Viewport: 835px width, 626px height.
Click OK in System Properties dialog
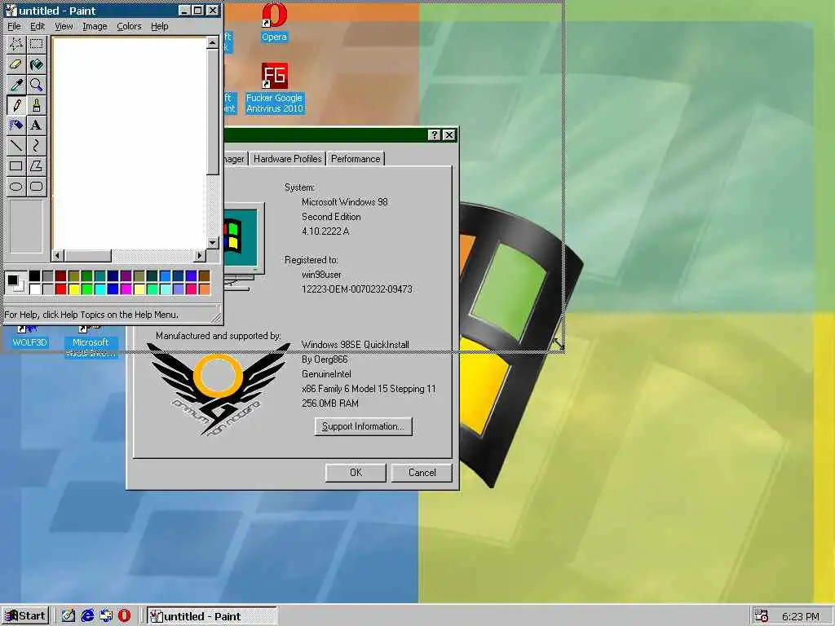[356, 473]
